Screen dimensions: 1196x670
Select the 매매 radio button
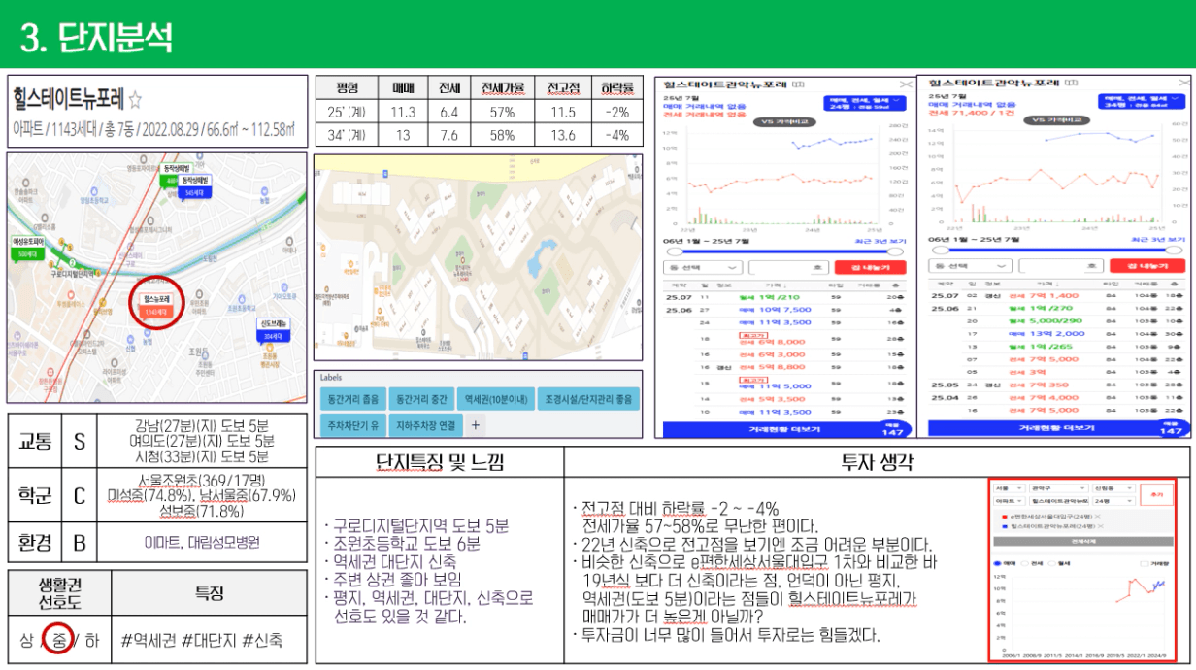coord(997,563)
